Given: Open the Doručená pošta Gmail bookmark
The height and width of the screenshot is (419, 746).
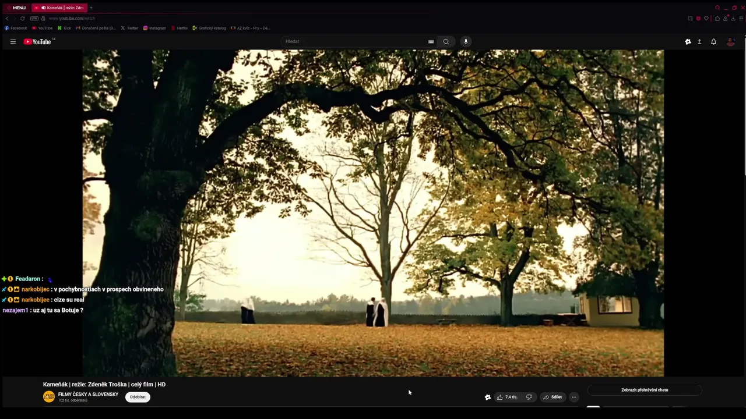Looking at the screenshot, I should (x=96, y=28).
